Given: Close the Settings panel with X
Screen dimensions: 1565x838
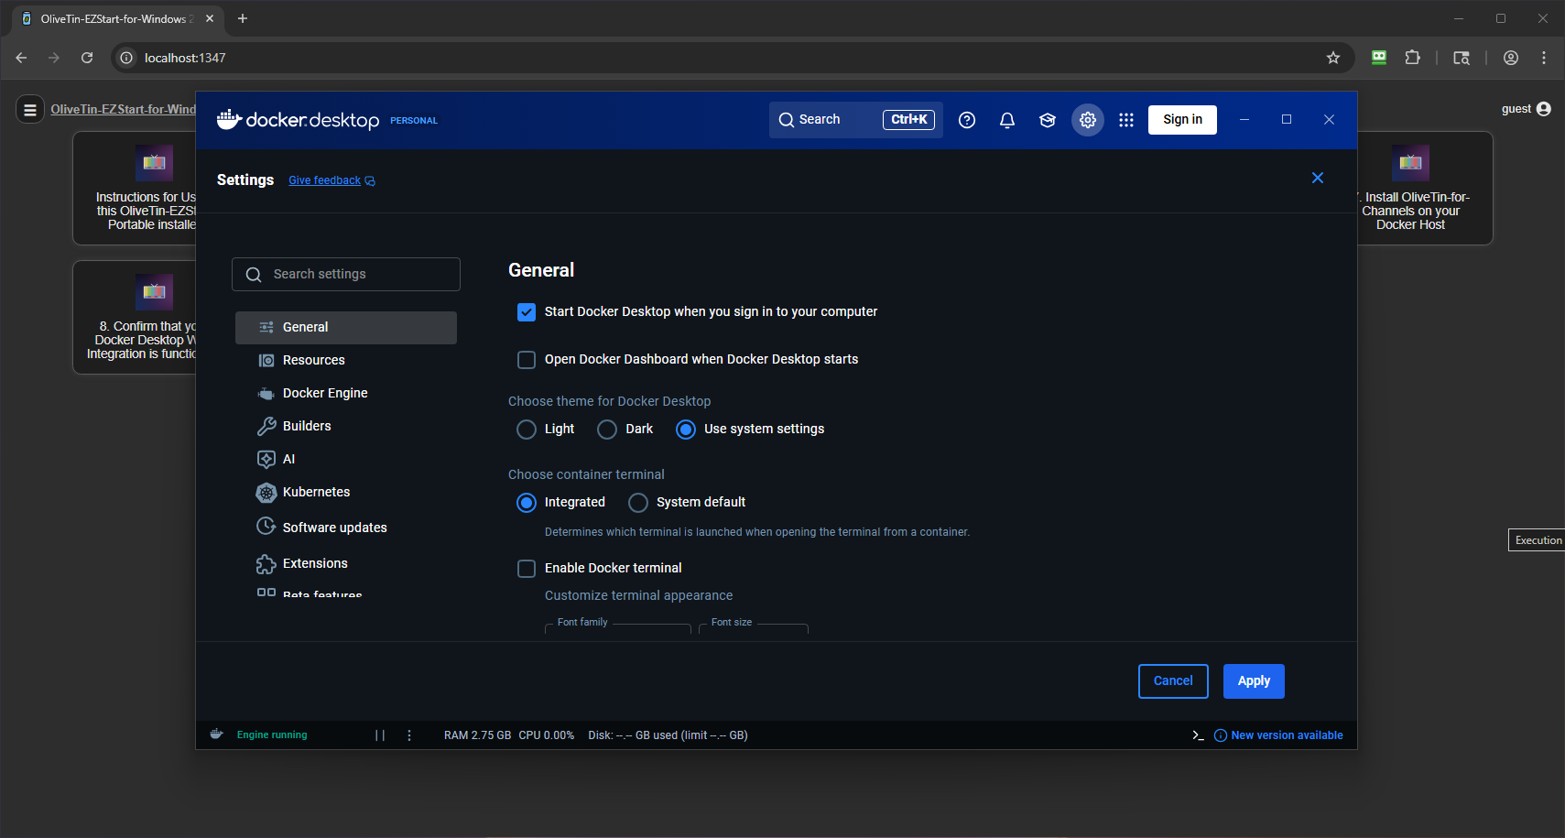Looking at the screenshot, I should tap(1317, 178).
